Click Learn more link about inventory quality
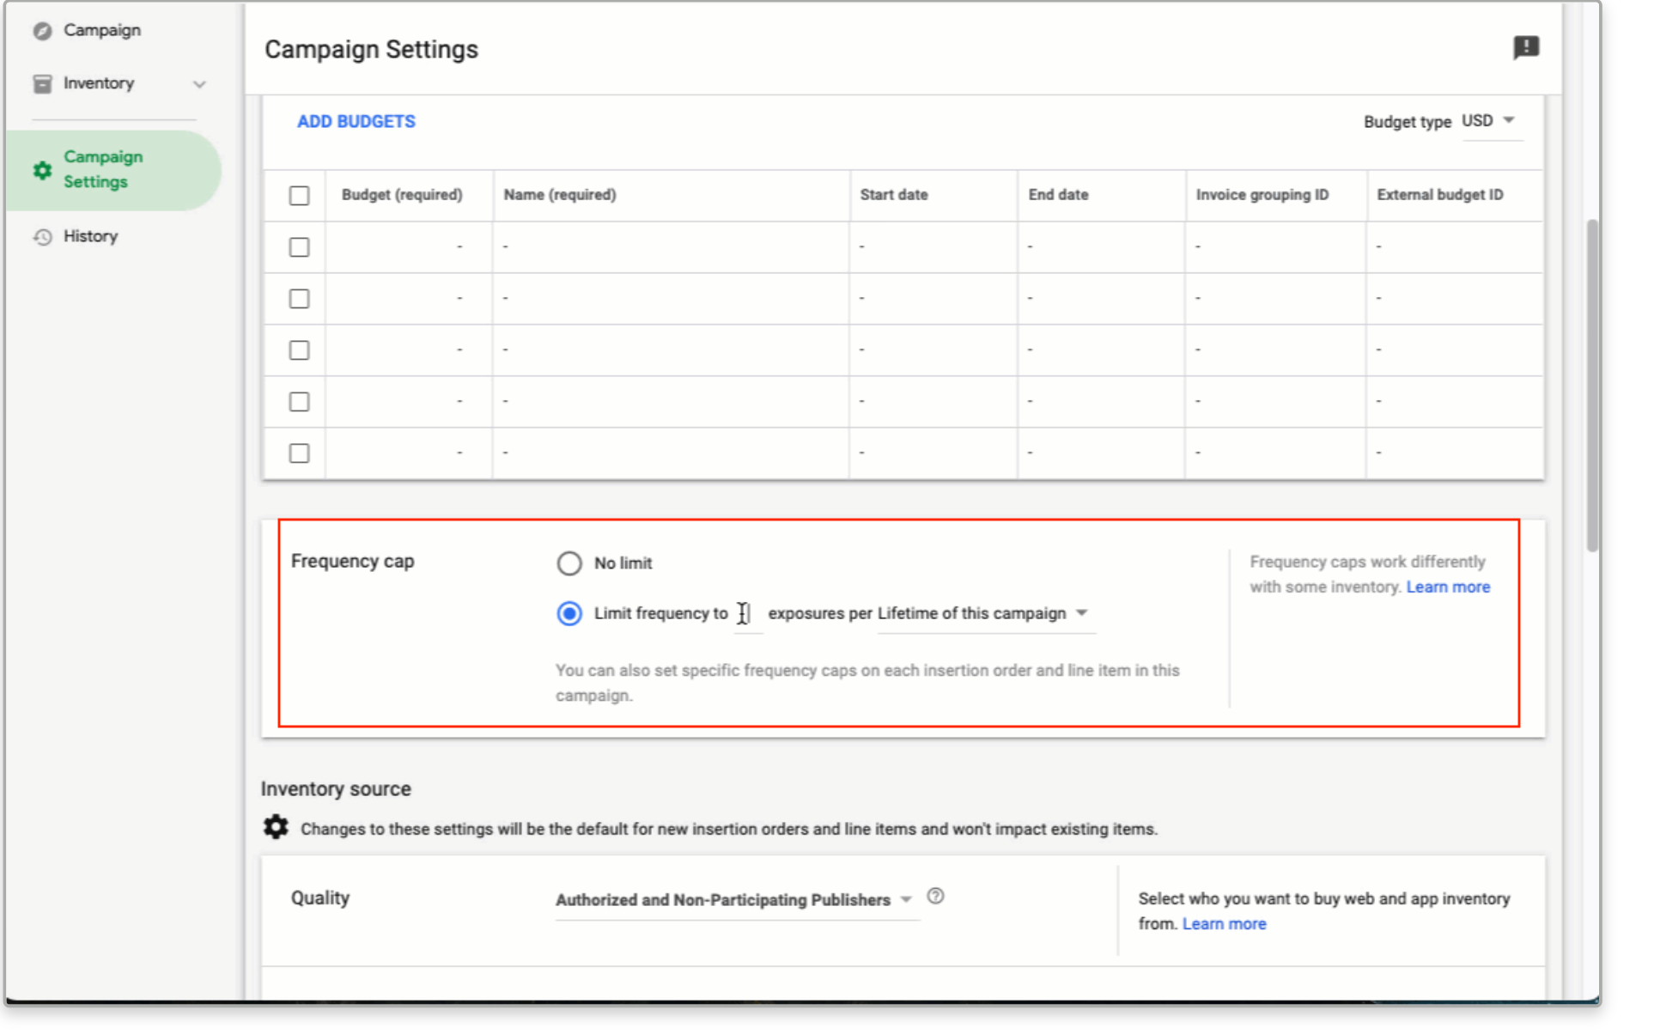The image size is (1654, 1034). pyautogui.click(x=1224, y=924)
